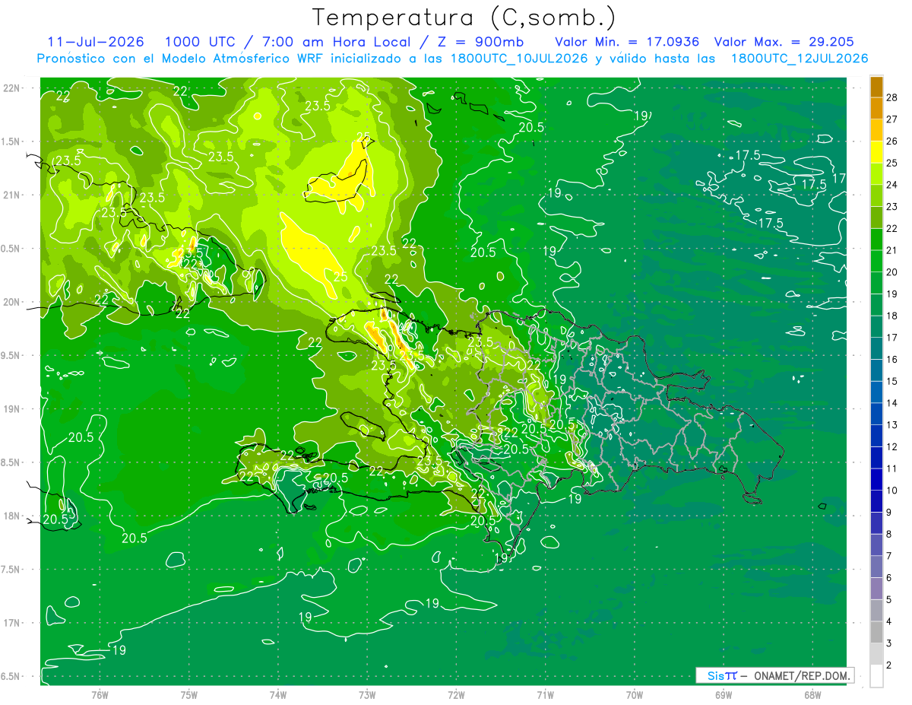The height and width of the screenshot is (705, 912).
Task: Click the latitude axis label "21N"
Action: pyautogui.click(x=13, y=195)
